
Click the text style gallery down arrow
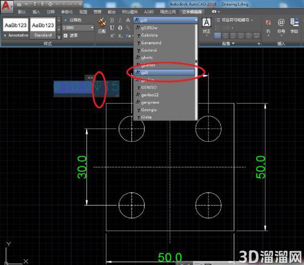(59, 29)
